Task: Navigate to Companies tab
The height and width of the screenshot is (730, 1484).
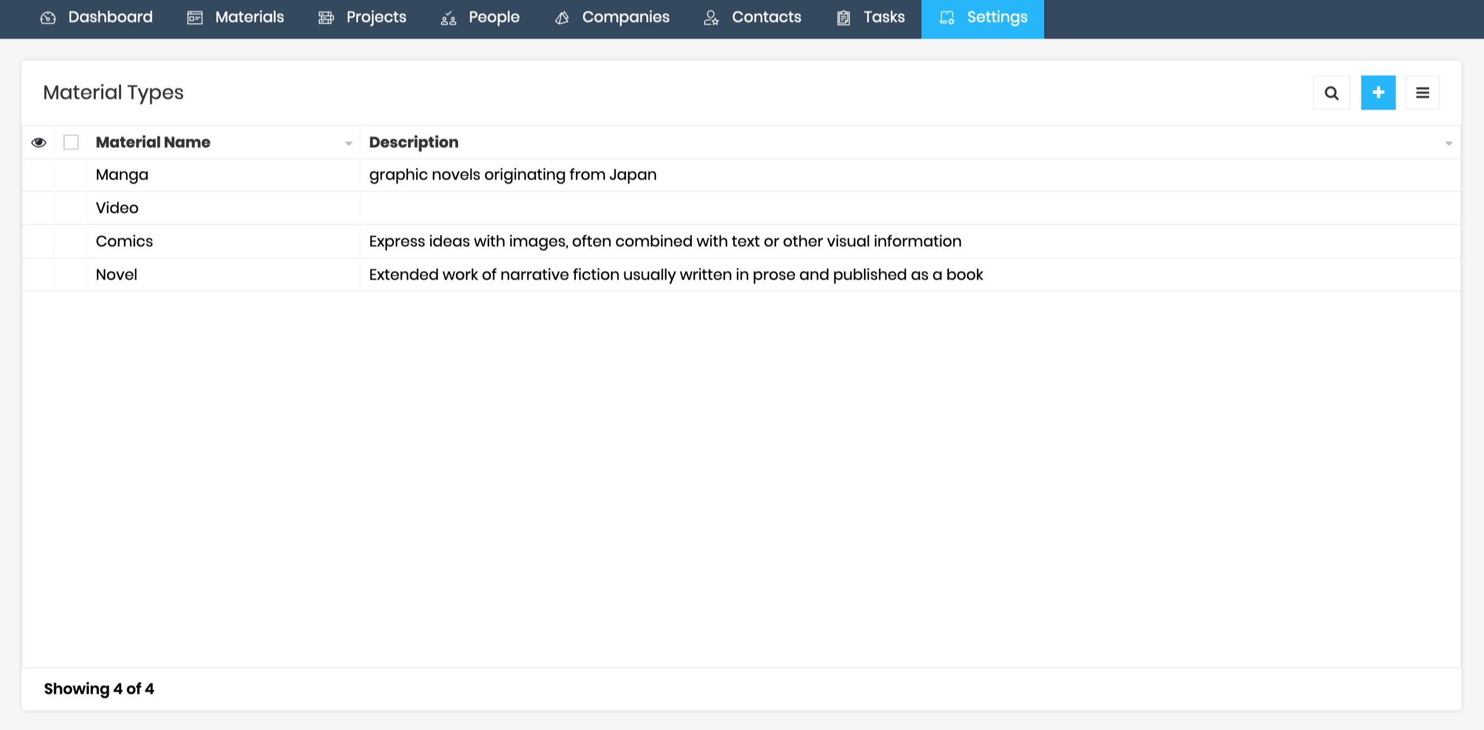Action: coord(612,18)
